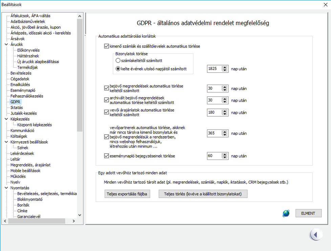Screen dimensions: 331x251
Task: Open Cégadatok settings
Action: [x=20, y=79]
